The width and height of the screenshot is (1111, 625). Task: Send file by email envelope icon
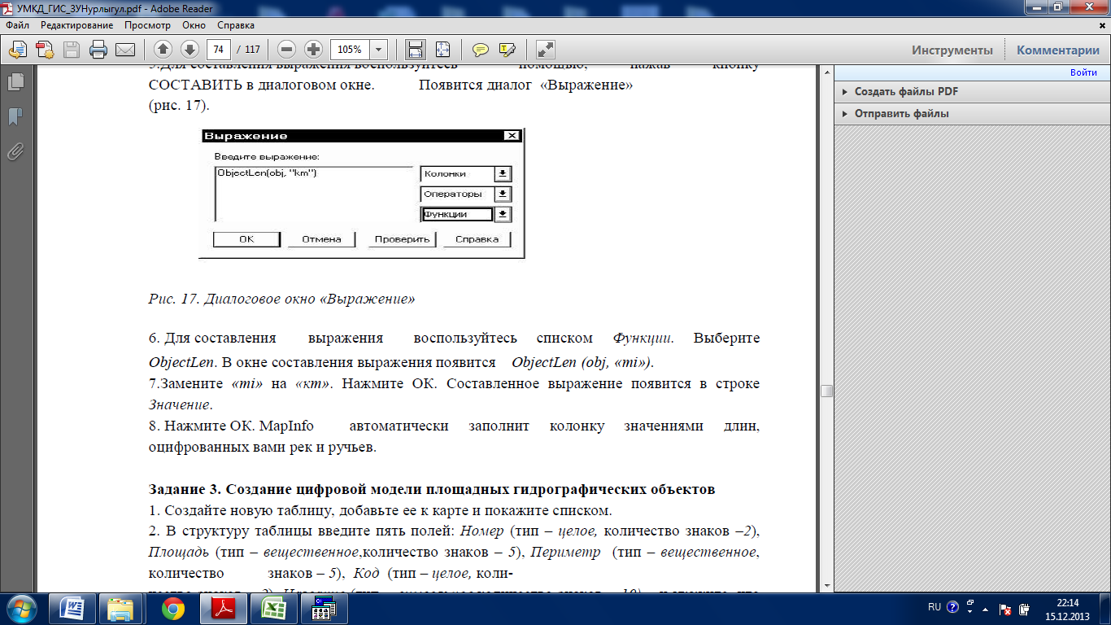(124, 49)
